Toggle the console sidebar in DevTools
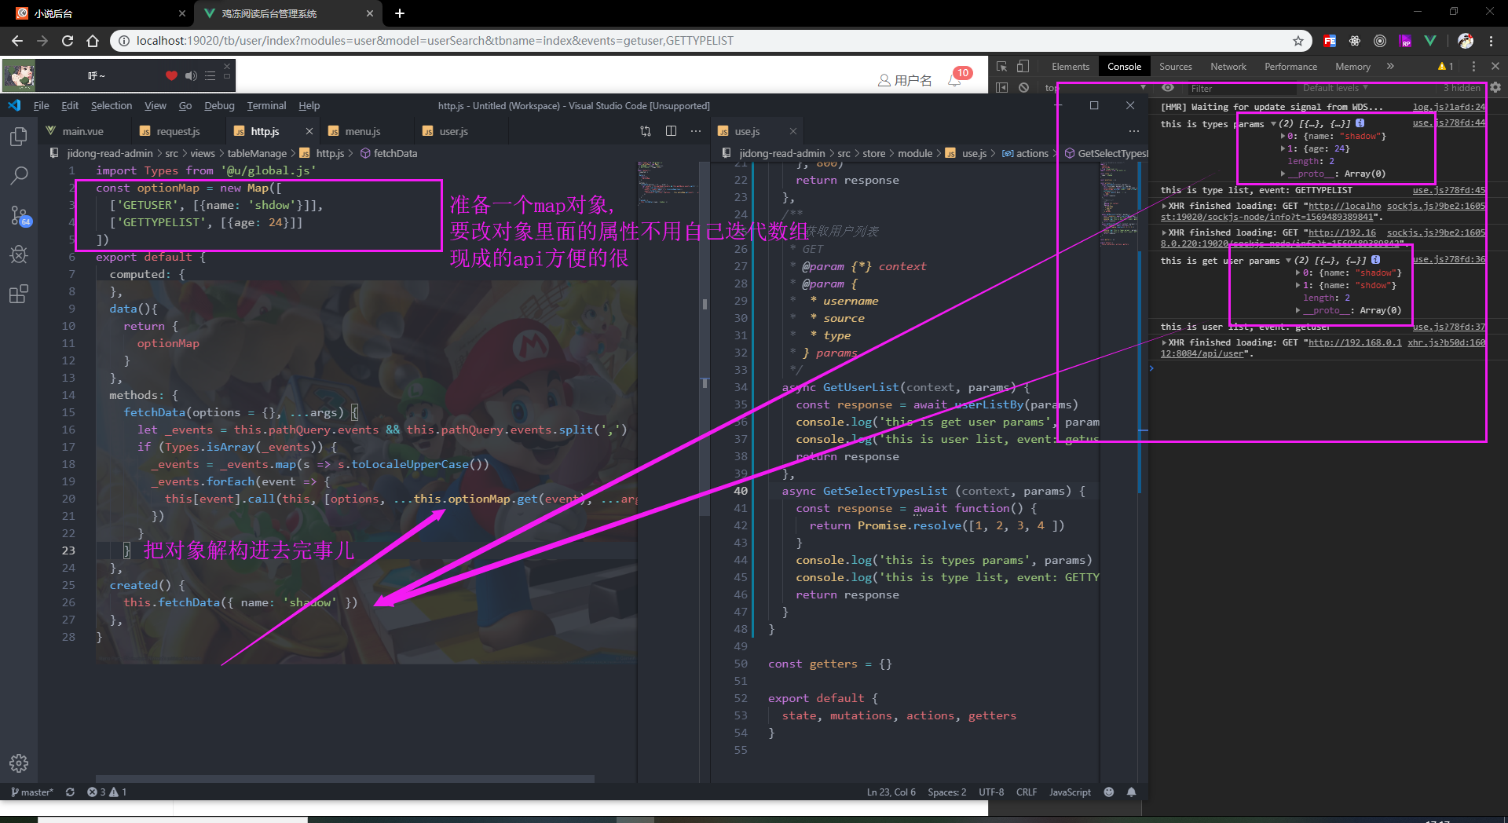This screenshot has width=1508, height=823. pyautogui.click(x=1002, y=88)
